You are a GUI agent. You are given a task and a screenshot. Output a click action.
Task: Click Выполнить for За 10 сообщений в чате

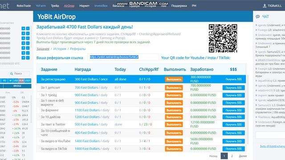pyautogui.click(x=174, y=133)
